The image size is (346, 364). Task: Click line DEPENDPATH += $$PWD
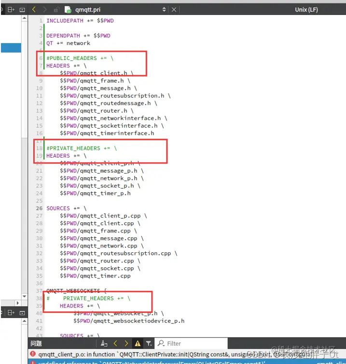pyautogui.click(x=78, y=36)
